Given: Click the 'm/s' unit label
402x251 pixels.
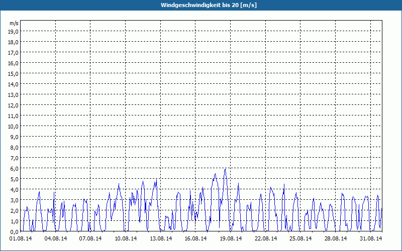Looking at the screenshot, I should pos(14,23).
